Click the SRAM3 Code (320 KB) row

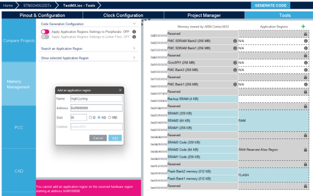[203, 142]
